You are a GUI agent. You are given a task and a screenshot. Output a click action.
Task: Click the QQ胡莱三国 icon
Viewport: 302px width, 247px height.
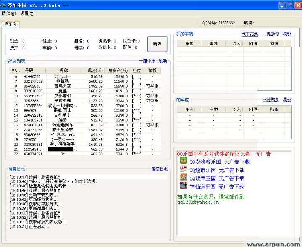pyautogui.click(x=183, y=178)
